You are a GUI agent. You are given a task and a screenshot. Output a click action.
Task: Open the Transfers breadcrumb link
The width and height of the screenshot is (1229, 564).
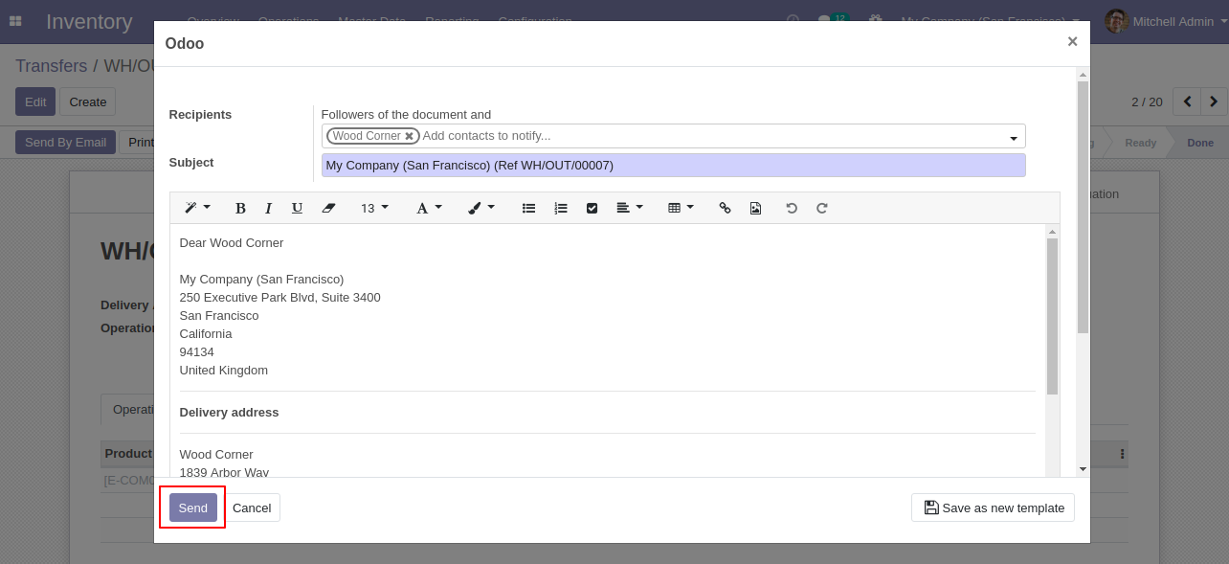52,66
